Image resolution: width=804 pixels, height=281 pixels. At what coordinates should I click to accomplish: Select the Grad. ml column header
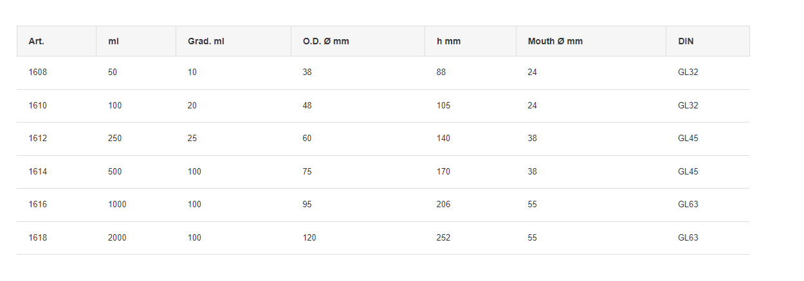206,41
